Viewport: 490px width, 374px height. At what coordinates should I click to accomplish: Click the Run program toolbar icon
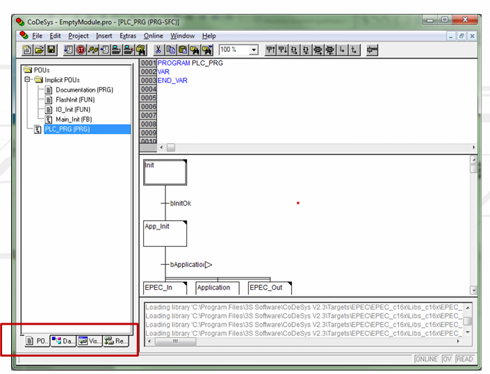tap(68, 50)
